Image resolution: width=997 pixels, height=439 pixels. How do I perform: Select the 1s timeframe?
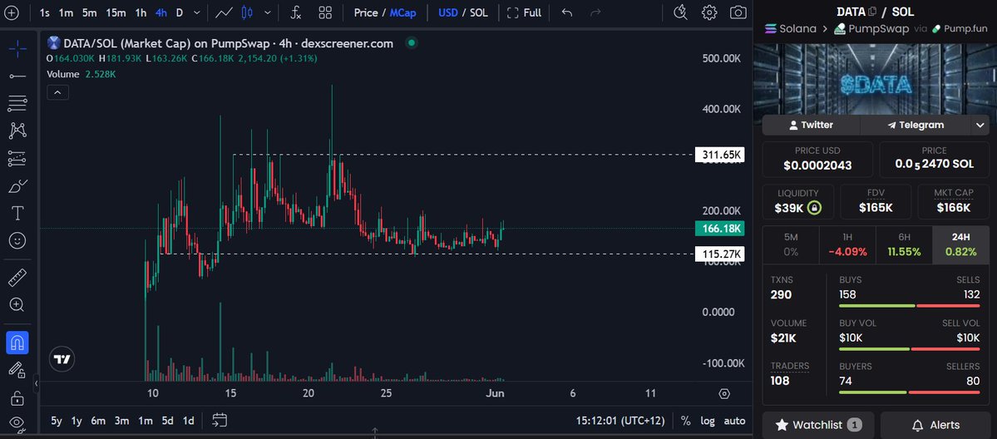click(x=45, y=12)
